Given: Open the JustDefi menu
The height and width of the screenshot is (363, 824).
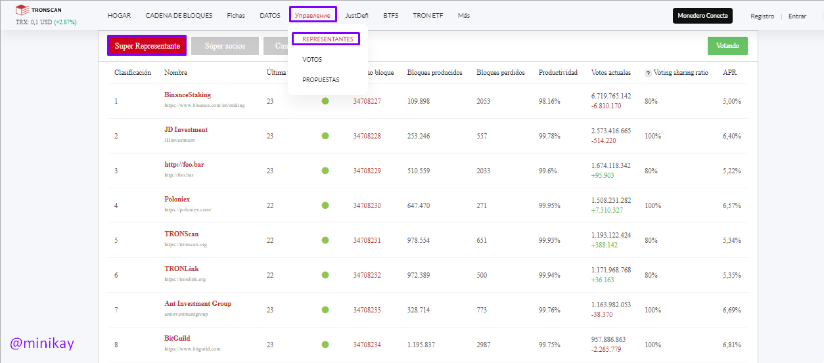Looking at the screenshot, I should tap(357, 15).
